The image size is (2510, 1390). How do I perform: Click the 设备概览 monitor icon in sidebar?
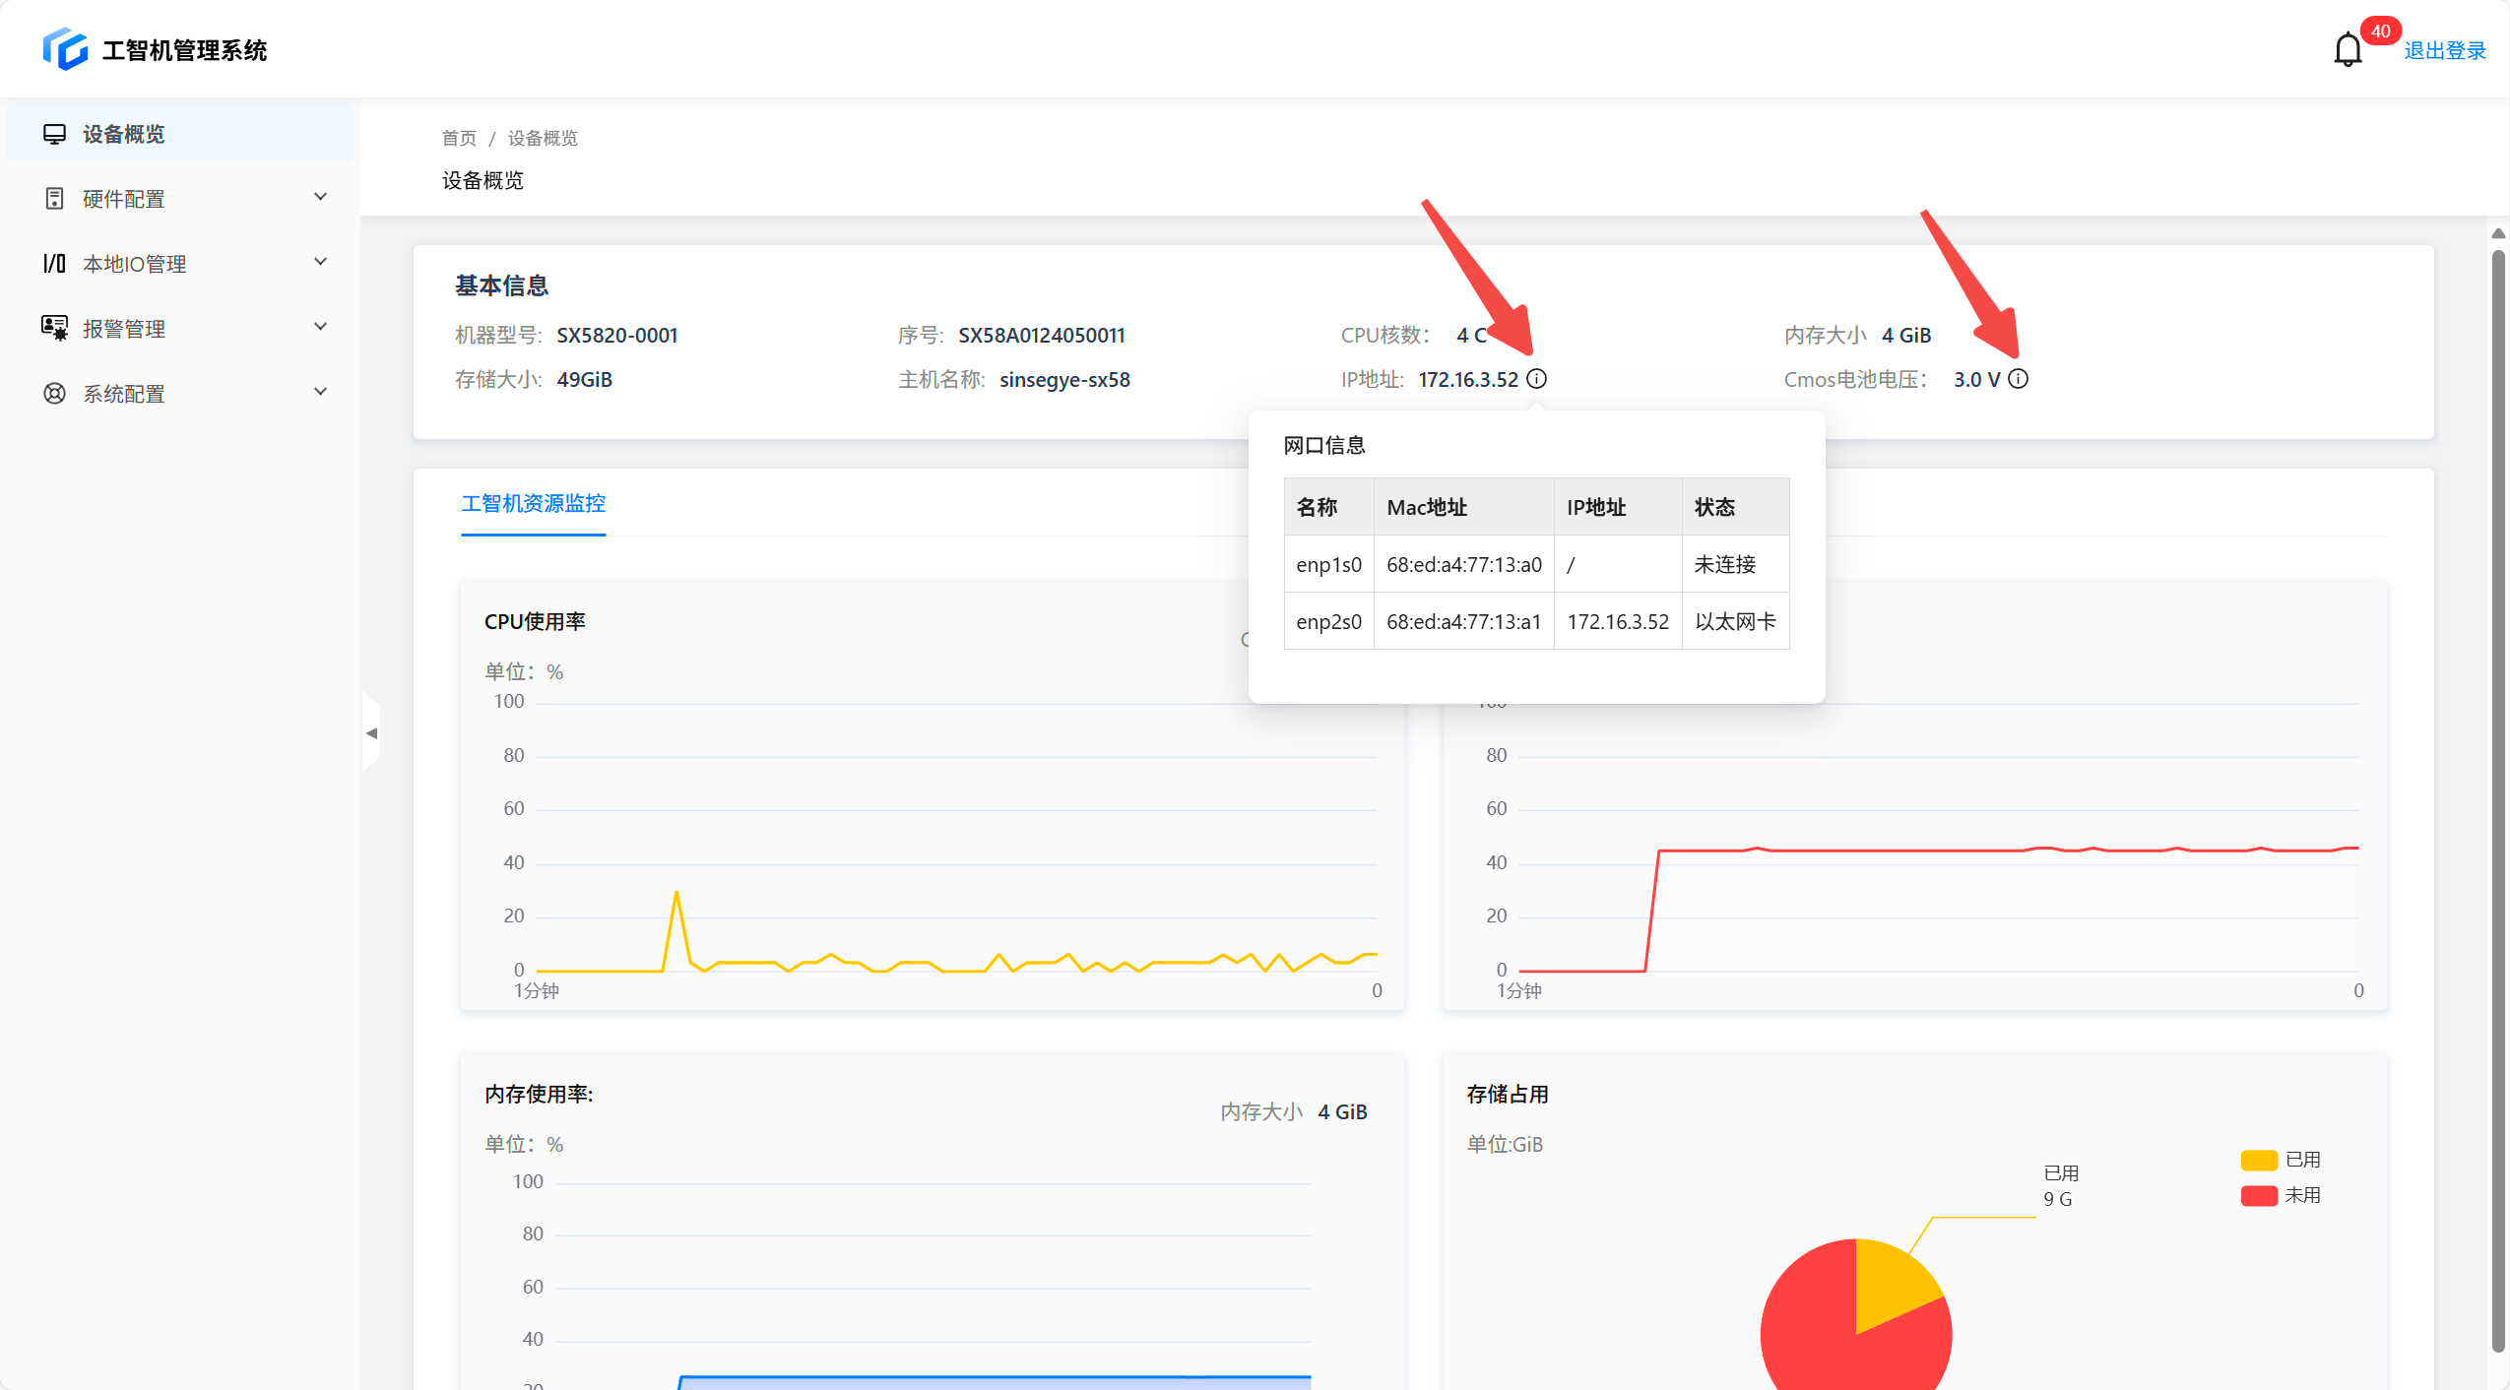pos(54,134)
